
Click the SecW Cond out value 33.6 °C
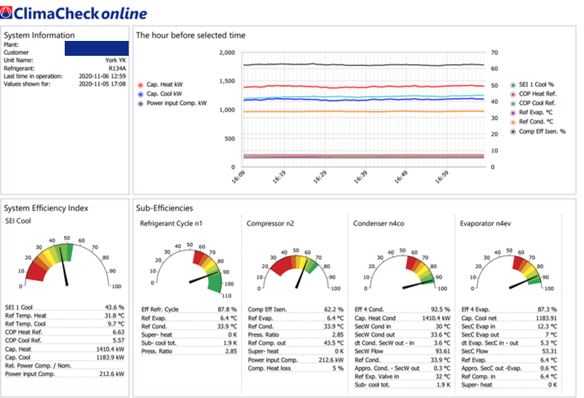[440, 335]
